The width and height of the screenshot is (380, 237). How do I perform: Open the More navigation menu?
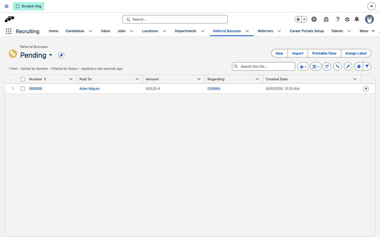[367, 31]
